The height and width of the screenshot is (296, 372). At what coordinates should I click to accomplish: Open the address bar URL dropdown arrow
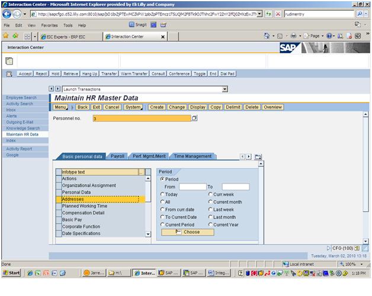point(260,14)
